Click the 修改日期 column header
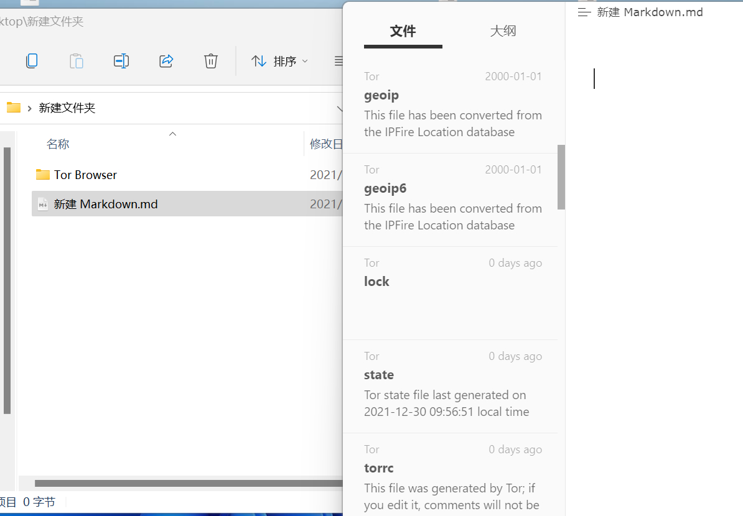Viewport: 743px width, 516px height. (325, 144)
